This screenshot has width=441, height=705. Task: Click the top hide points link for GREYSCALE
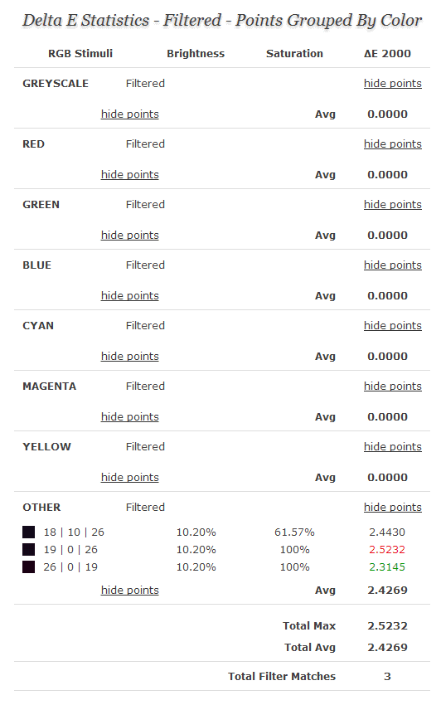pyautogui.click(x=392, y=84)
